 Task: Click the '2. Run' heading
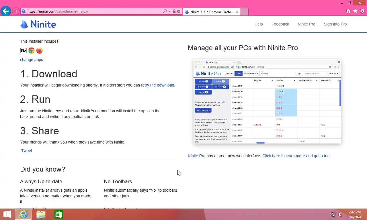tap(35, 99)
